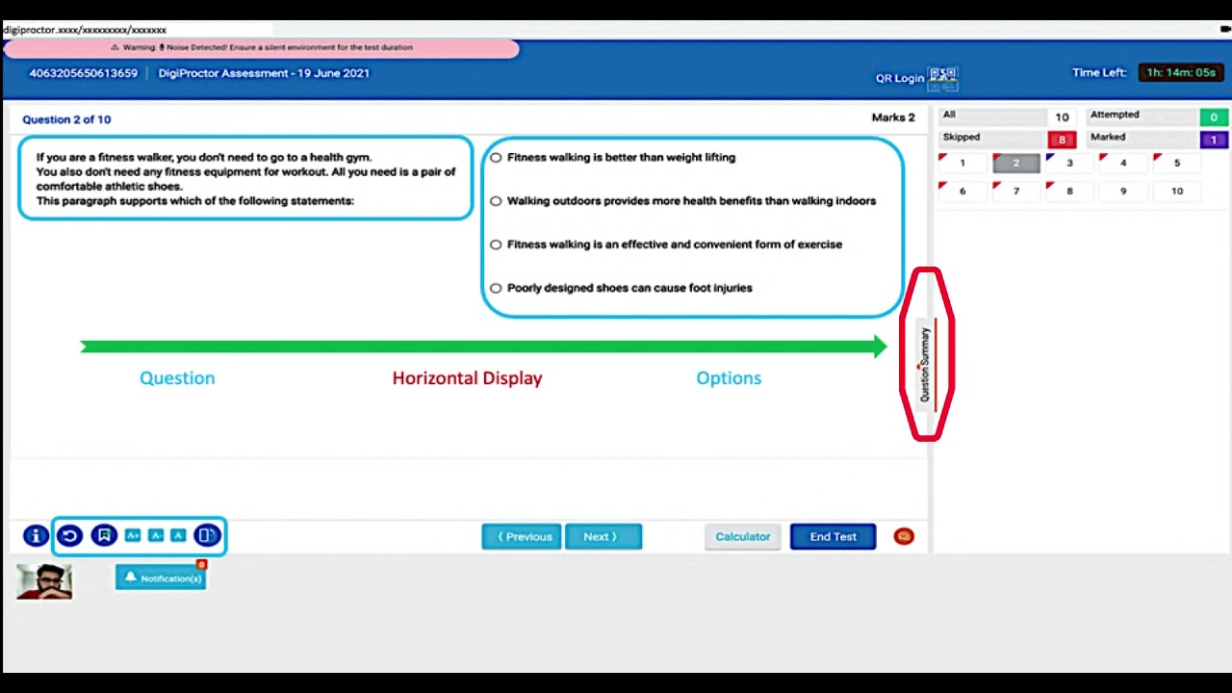Jump to question 1 in summary

962,164
